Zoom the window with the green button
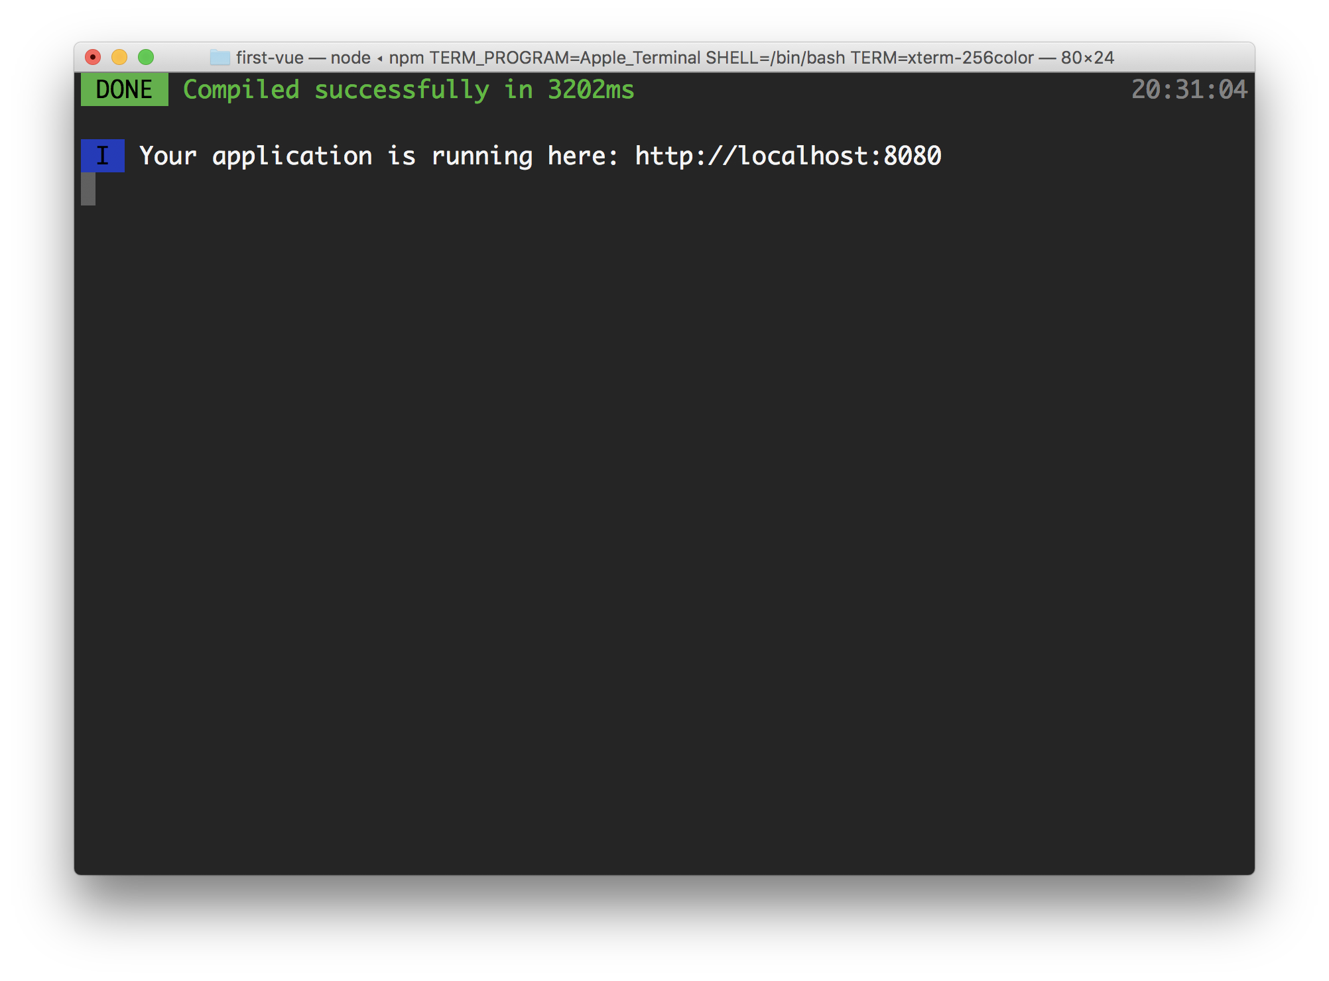 pyautogui.click(x=146, y=58)
